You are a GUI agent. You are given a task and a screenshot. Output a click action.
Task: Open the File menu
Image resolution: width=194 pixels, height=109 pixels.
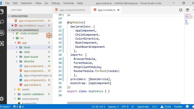pyautogui.click(x=7, y=3)
